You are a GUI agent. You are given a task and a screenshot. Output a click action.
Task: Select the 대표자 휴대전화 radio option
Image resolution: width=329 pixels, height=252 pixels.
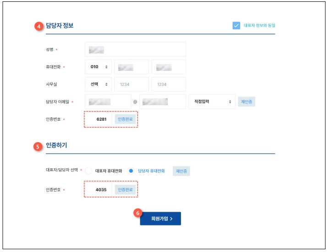coord(88,171)
